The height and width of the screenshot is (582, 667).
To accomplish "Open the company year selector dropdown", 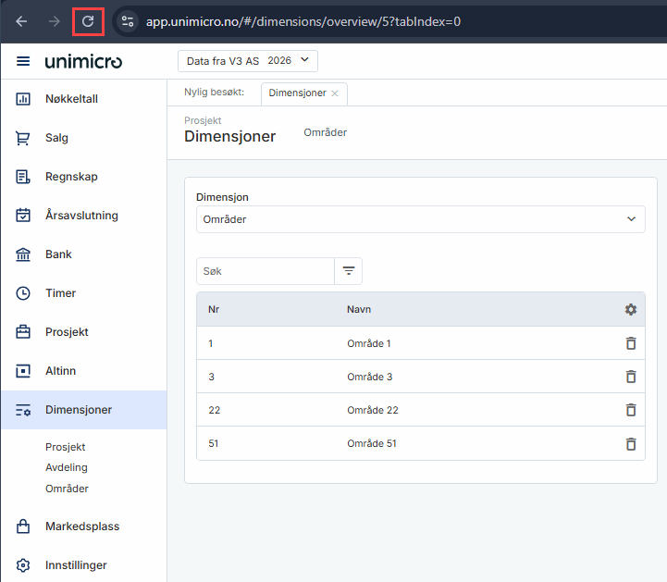I will 247,61.
